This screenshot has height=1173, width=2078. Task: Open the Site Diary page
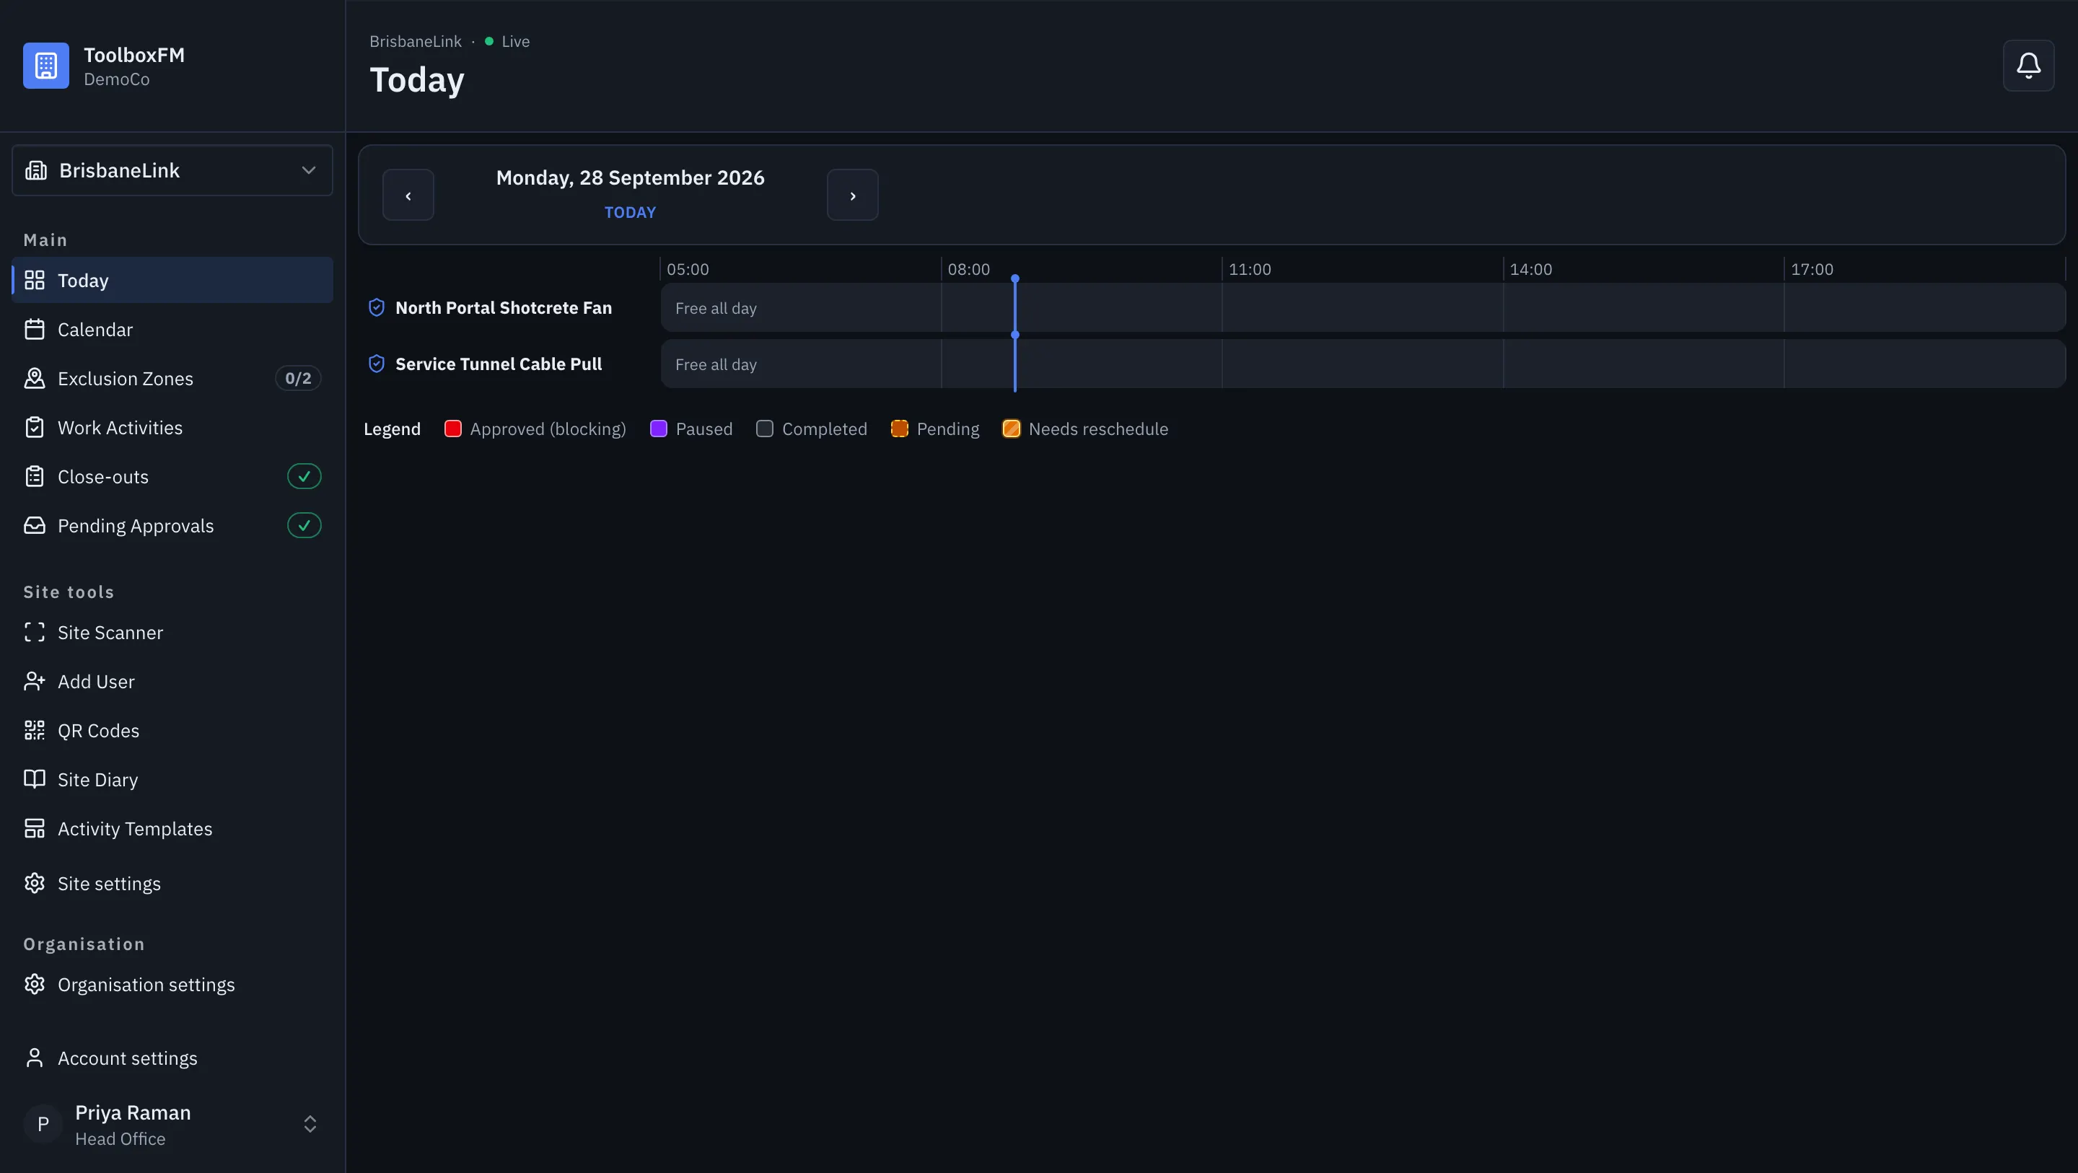tap(172, 779)
